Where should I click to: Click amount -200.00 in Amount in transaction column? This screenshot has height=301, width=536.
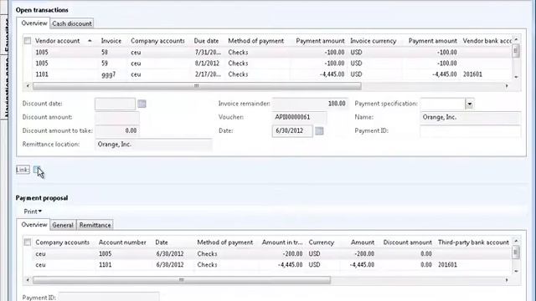coord(292,254)
